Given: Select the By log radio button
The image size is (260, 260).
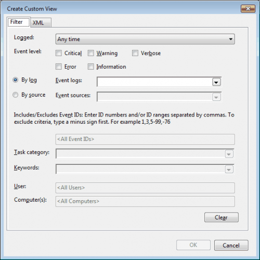Looking at the screenshot, I should click(x=16, y=80).
